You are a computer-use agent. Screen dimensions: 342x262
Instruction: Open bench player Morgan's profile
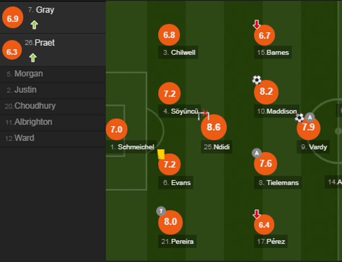29,74
